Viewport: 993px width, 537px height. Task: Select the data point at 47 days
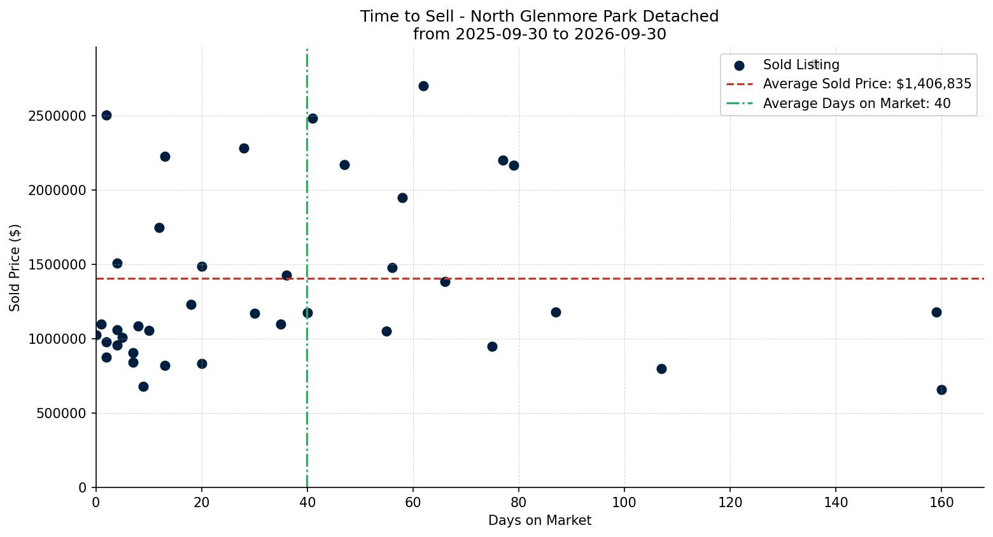344,165
